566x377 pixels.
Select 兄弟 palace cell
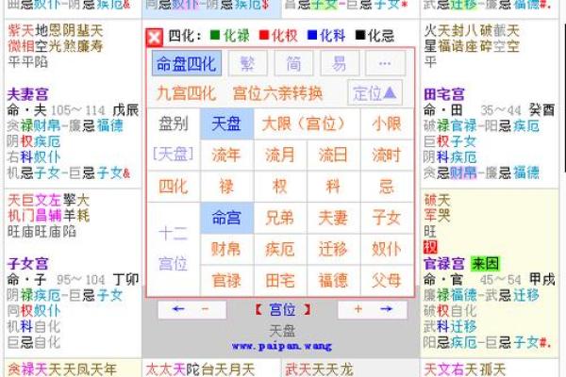click(280, 218)
